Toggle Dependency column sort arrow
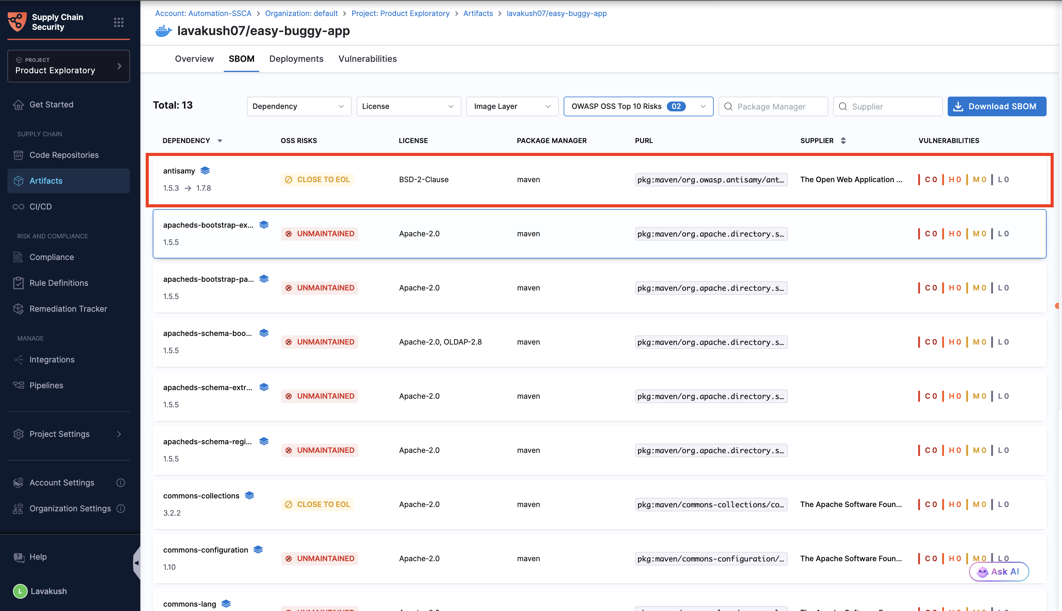Viewport: 1062px width, 611px height. 220,141
